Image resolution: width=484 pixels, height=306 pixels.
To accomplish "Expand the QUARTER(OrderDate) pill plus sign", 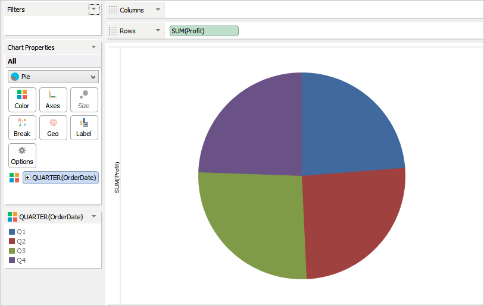I will click(x=28, y=178).
